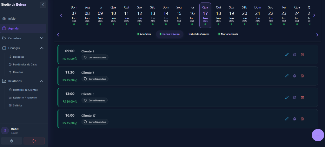The image size is (325, 147).
Task: Collapse the Relatórios menu
Action: [23, 81]
